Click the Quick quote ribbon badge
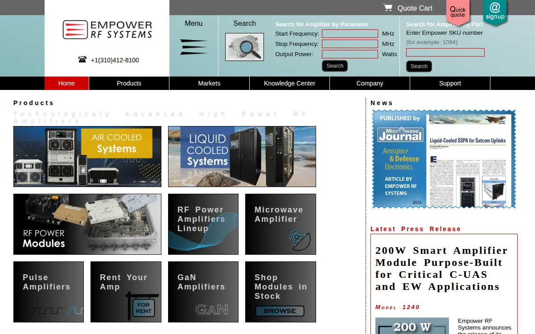The width and height of the screenshot is (535, 334). click(458, 12)
